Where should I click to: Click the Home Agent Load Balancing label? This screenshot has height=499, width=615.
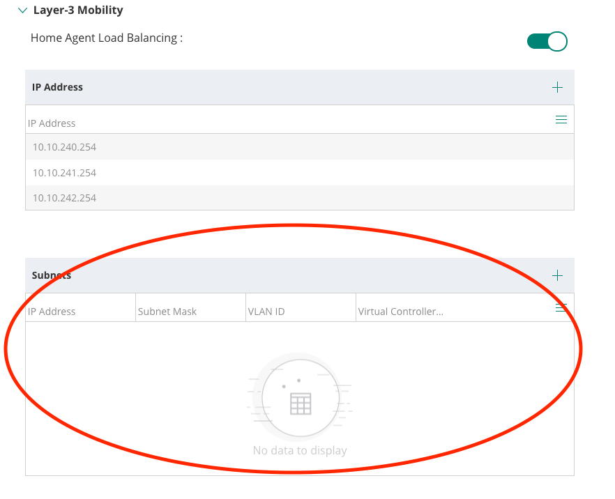(106, 38)
